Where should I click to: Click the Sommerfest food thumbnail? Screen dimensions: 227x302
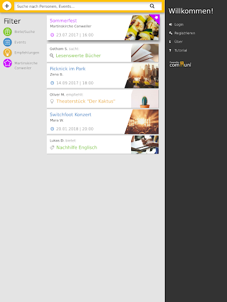142,28
